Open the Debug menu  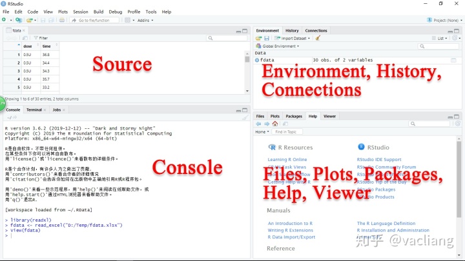116,12
